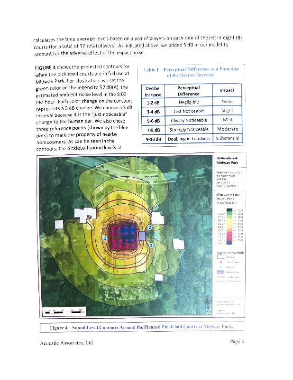Image resolution: width=293 pixels, height=380 pixels.
Task: Click the 'Effective (+5 dB) Noise Levels' legend heading
Action: click(228, 199)
